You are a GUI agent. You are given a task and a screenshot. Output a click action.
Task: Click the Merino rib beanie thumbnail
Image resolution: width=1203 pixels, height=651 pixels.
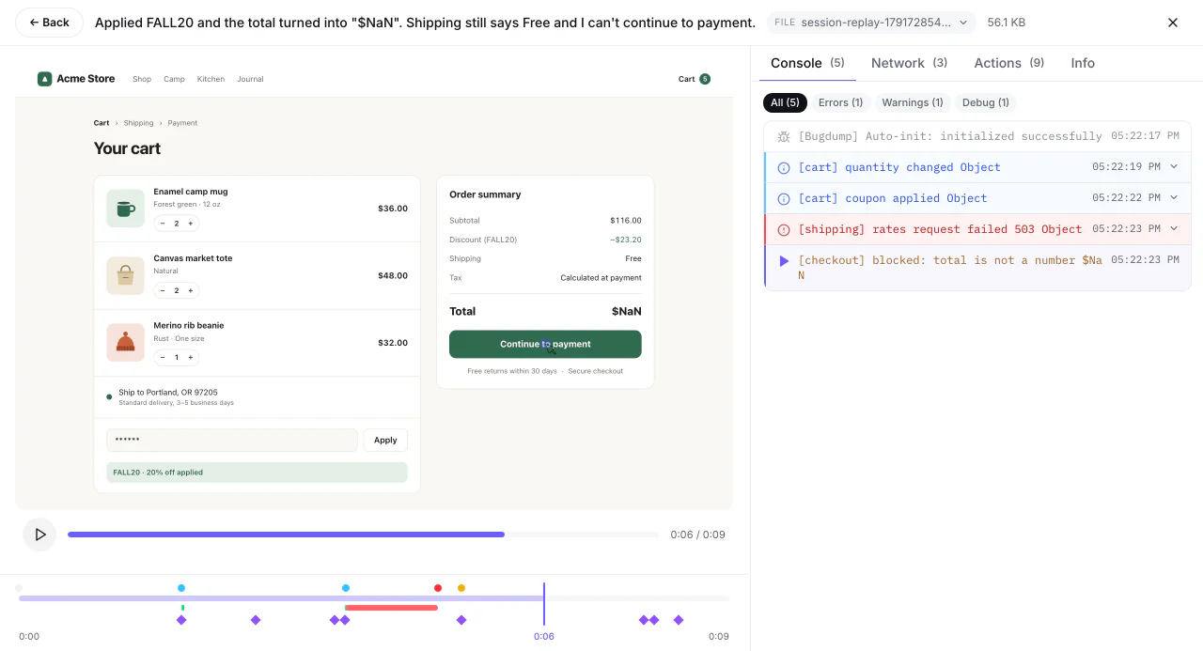[x=125, y=343]
